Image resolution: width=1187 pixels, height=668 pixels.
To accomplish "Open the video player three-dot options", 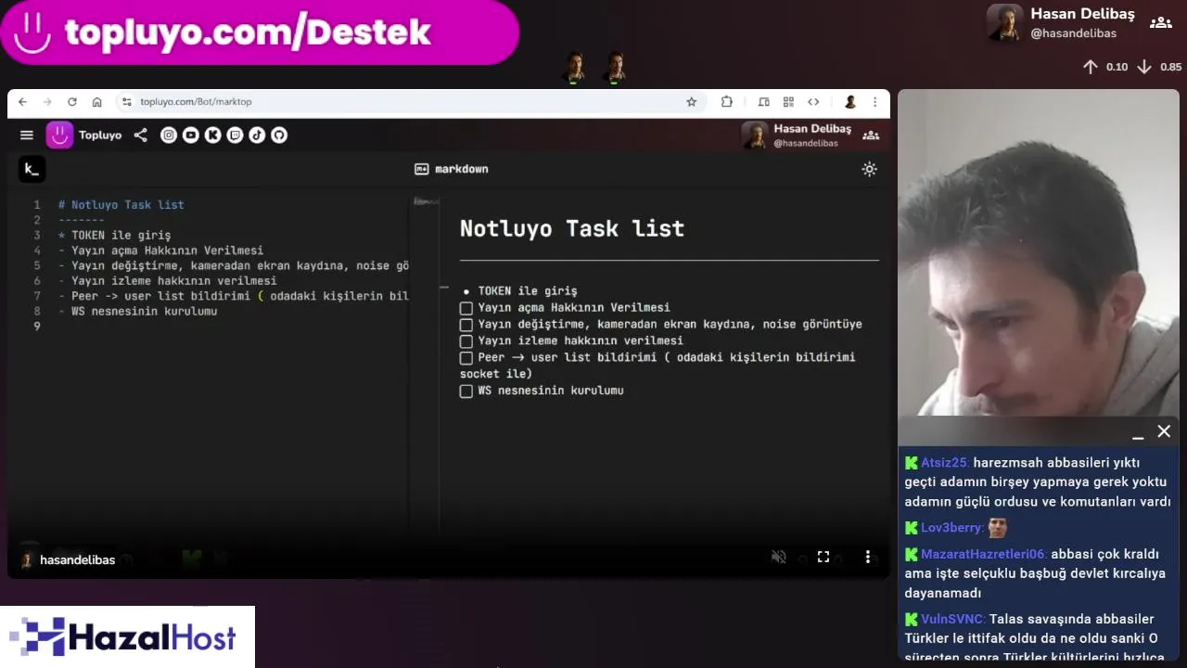I will coord(868,557).
